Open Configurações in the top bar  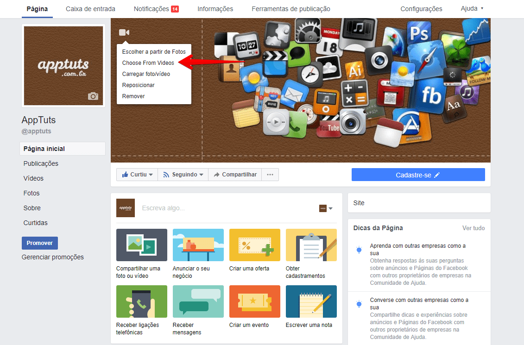[x=421, y=9]
